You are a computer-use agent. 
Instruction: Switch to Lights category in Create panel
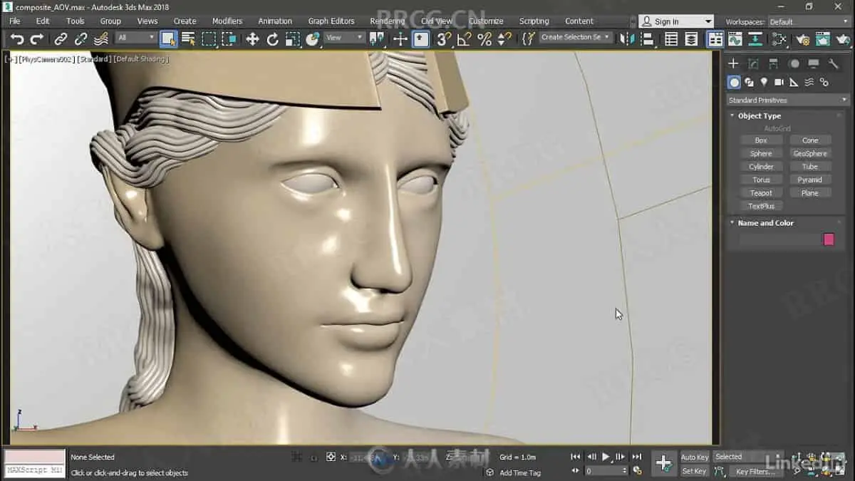click(764, 83)
